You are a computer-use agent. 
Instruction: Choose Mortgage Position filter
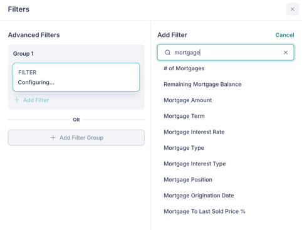click(188, 179)
